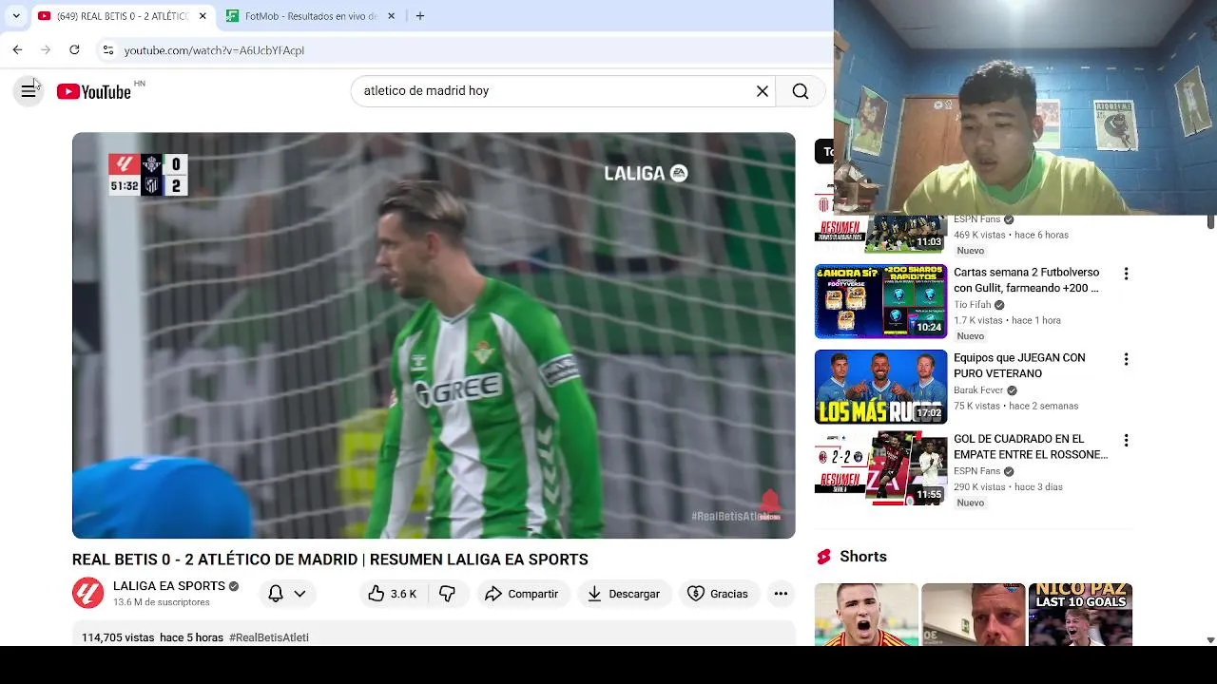Clear the search box with X icon
The height and width of the screenshot is (684, 1217).
click(762, 91)
